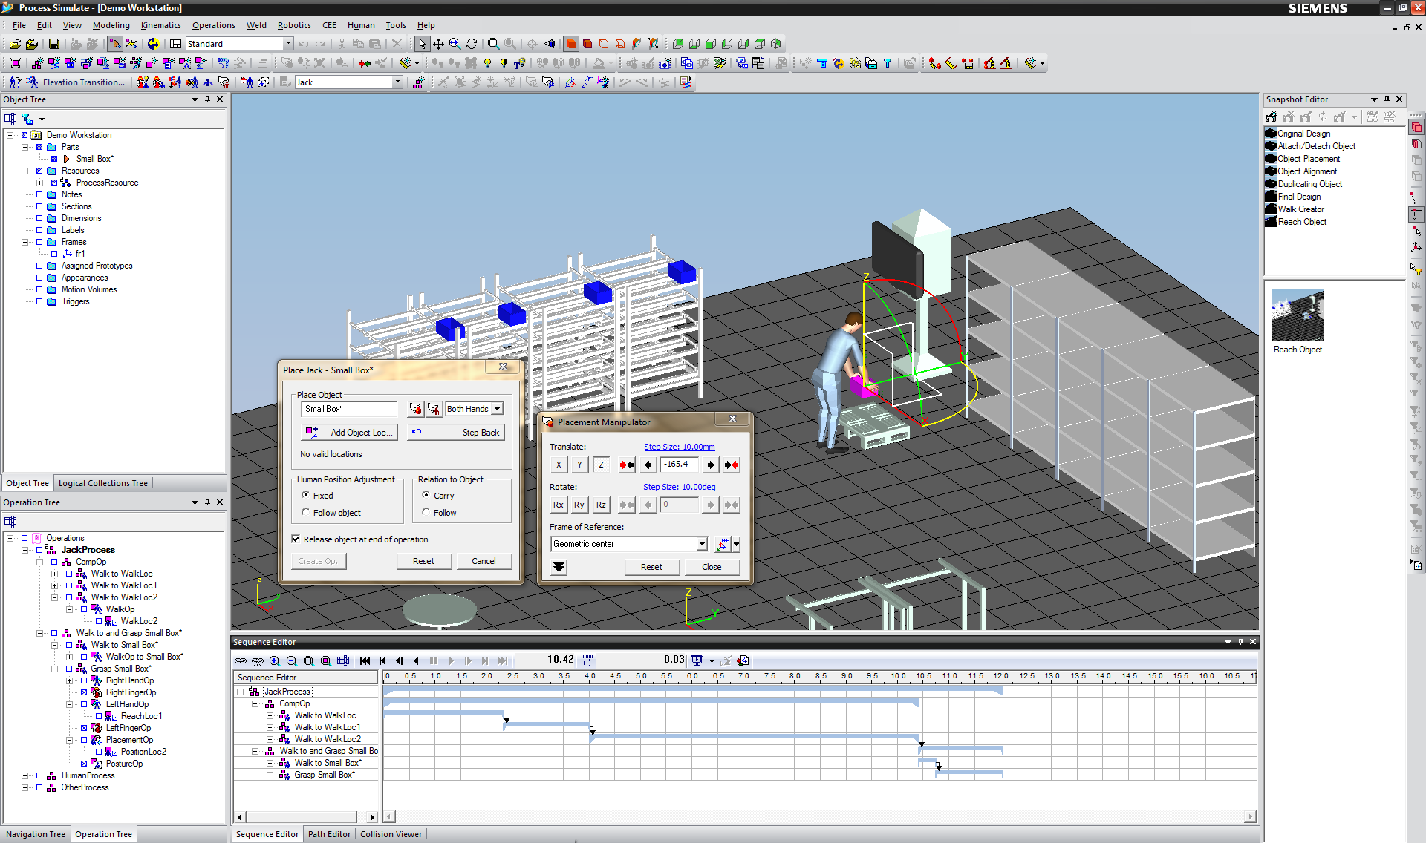Click the Reach Object snapshot thumbnail

point(1298,315)
